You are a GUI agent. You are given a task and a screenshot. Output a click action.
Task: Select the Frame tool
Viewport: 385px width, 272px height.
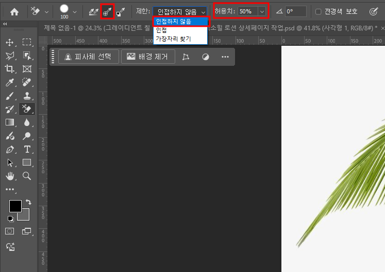(27, 69)
